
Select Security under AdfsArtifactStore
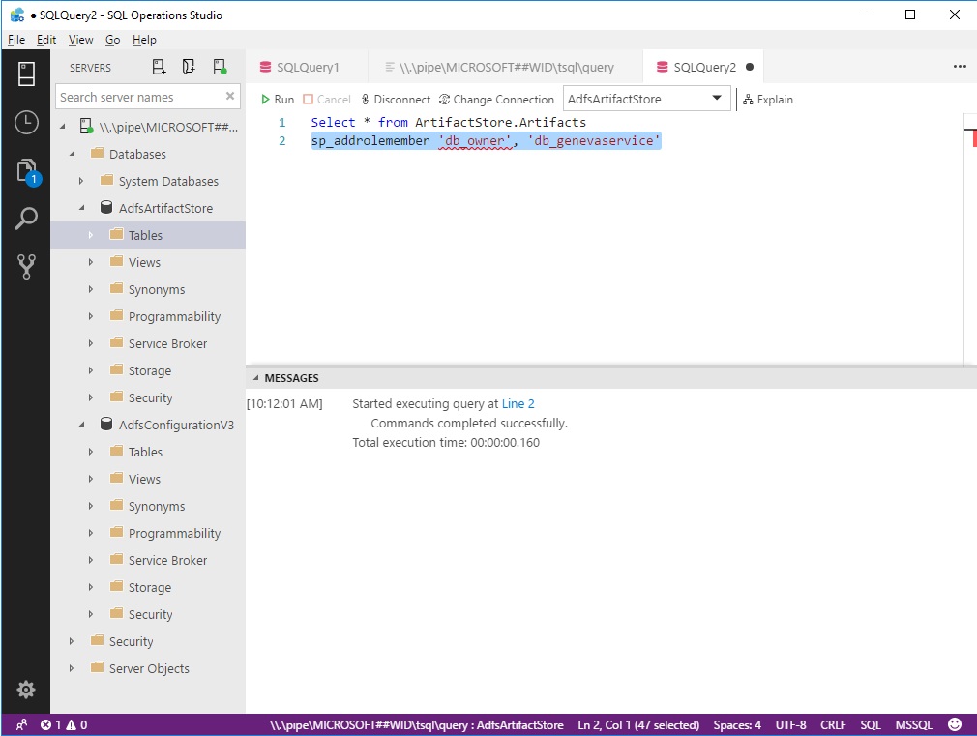pyautogui.click(x=148, y=397)
